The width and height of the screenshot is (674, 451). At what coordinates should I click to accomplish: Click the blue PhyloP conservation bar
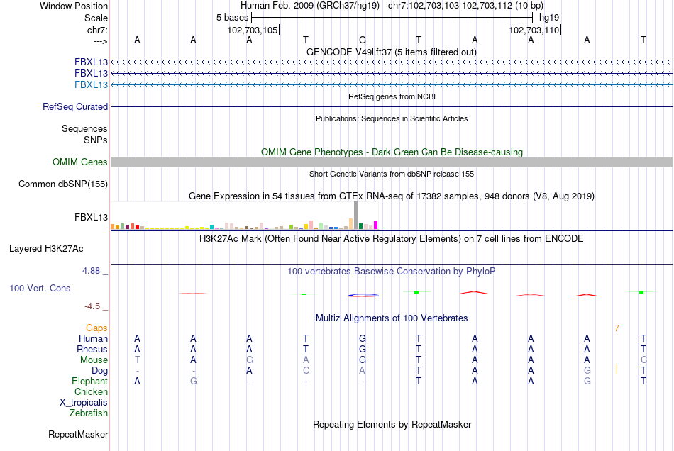click(x=364, y=296)
